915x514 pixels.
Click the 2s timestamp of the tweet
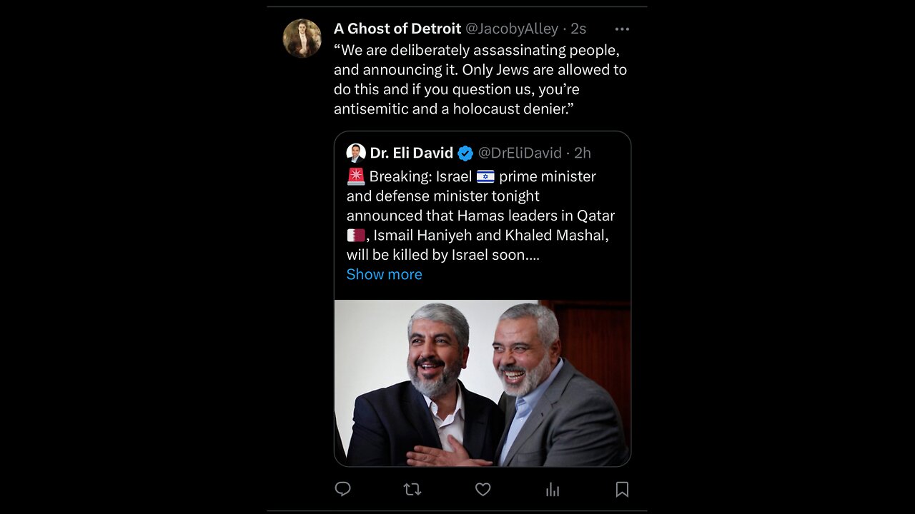pos(578,29)
